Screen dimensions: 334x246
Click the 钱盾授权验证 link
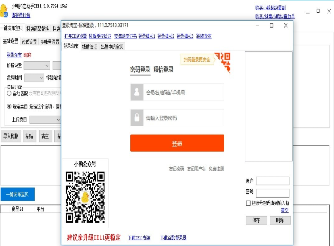click(100, 36)
